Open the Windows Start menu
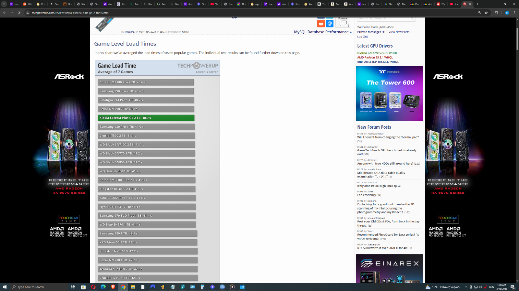 pos(5,287)
